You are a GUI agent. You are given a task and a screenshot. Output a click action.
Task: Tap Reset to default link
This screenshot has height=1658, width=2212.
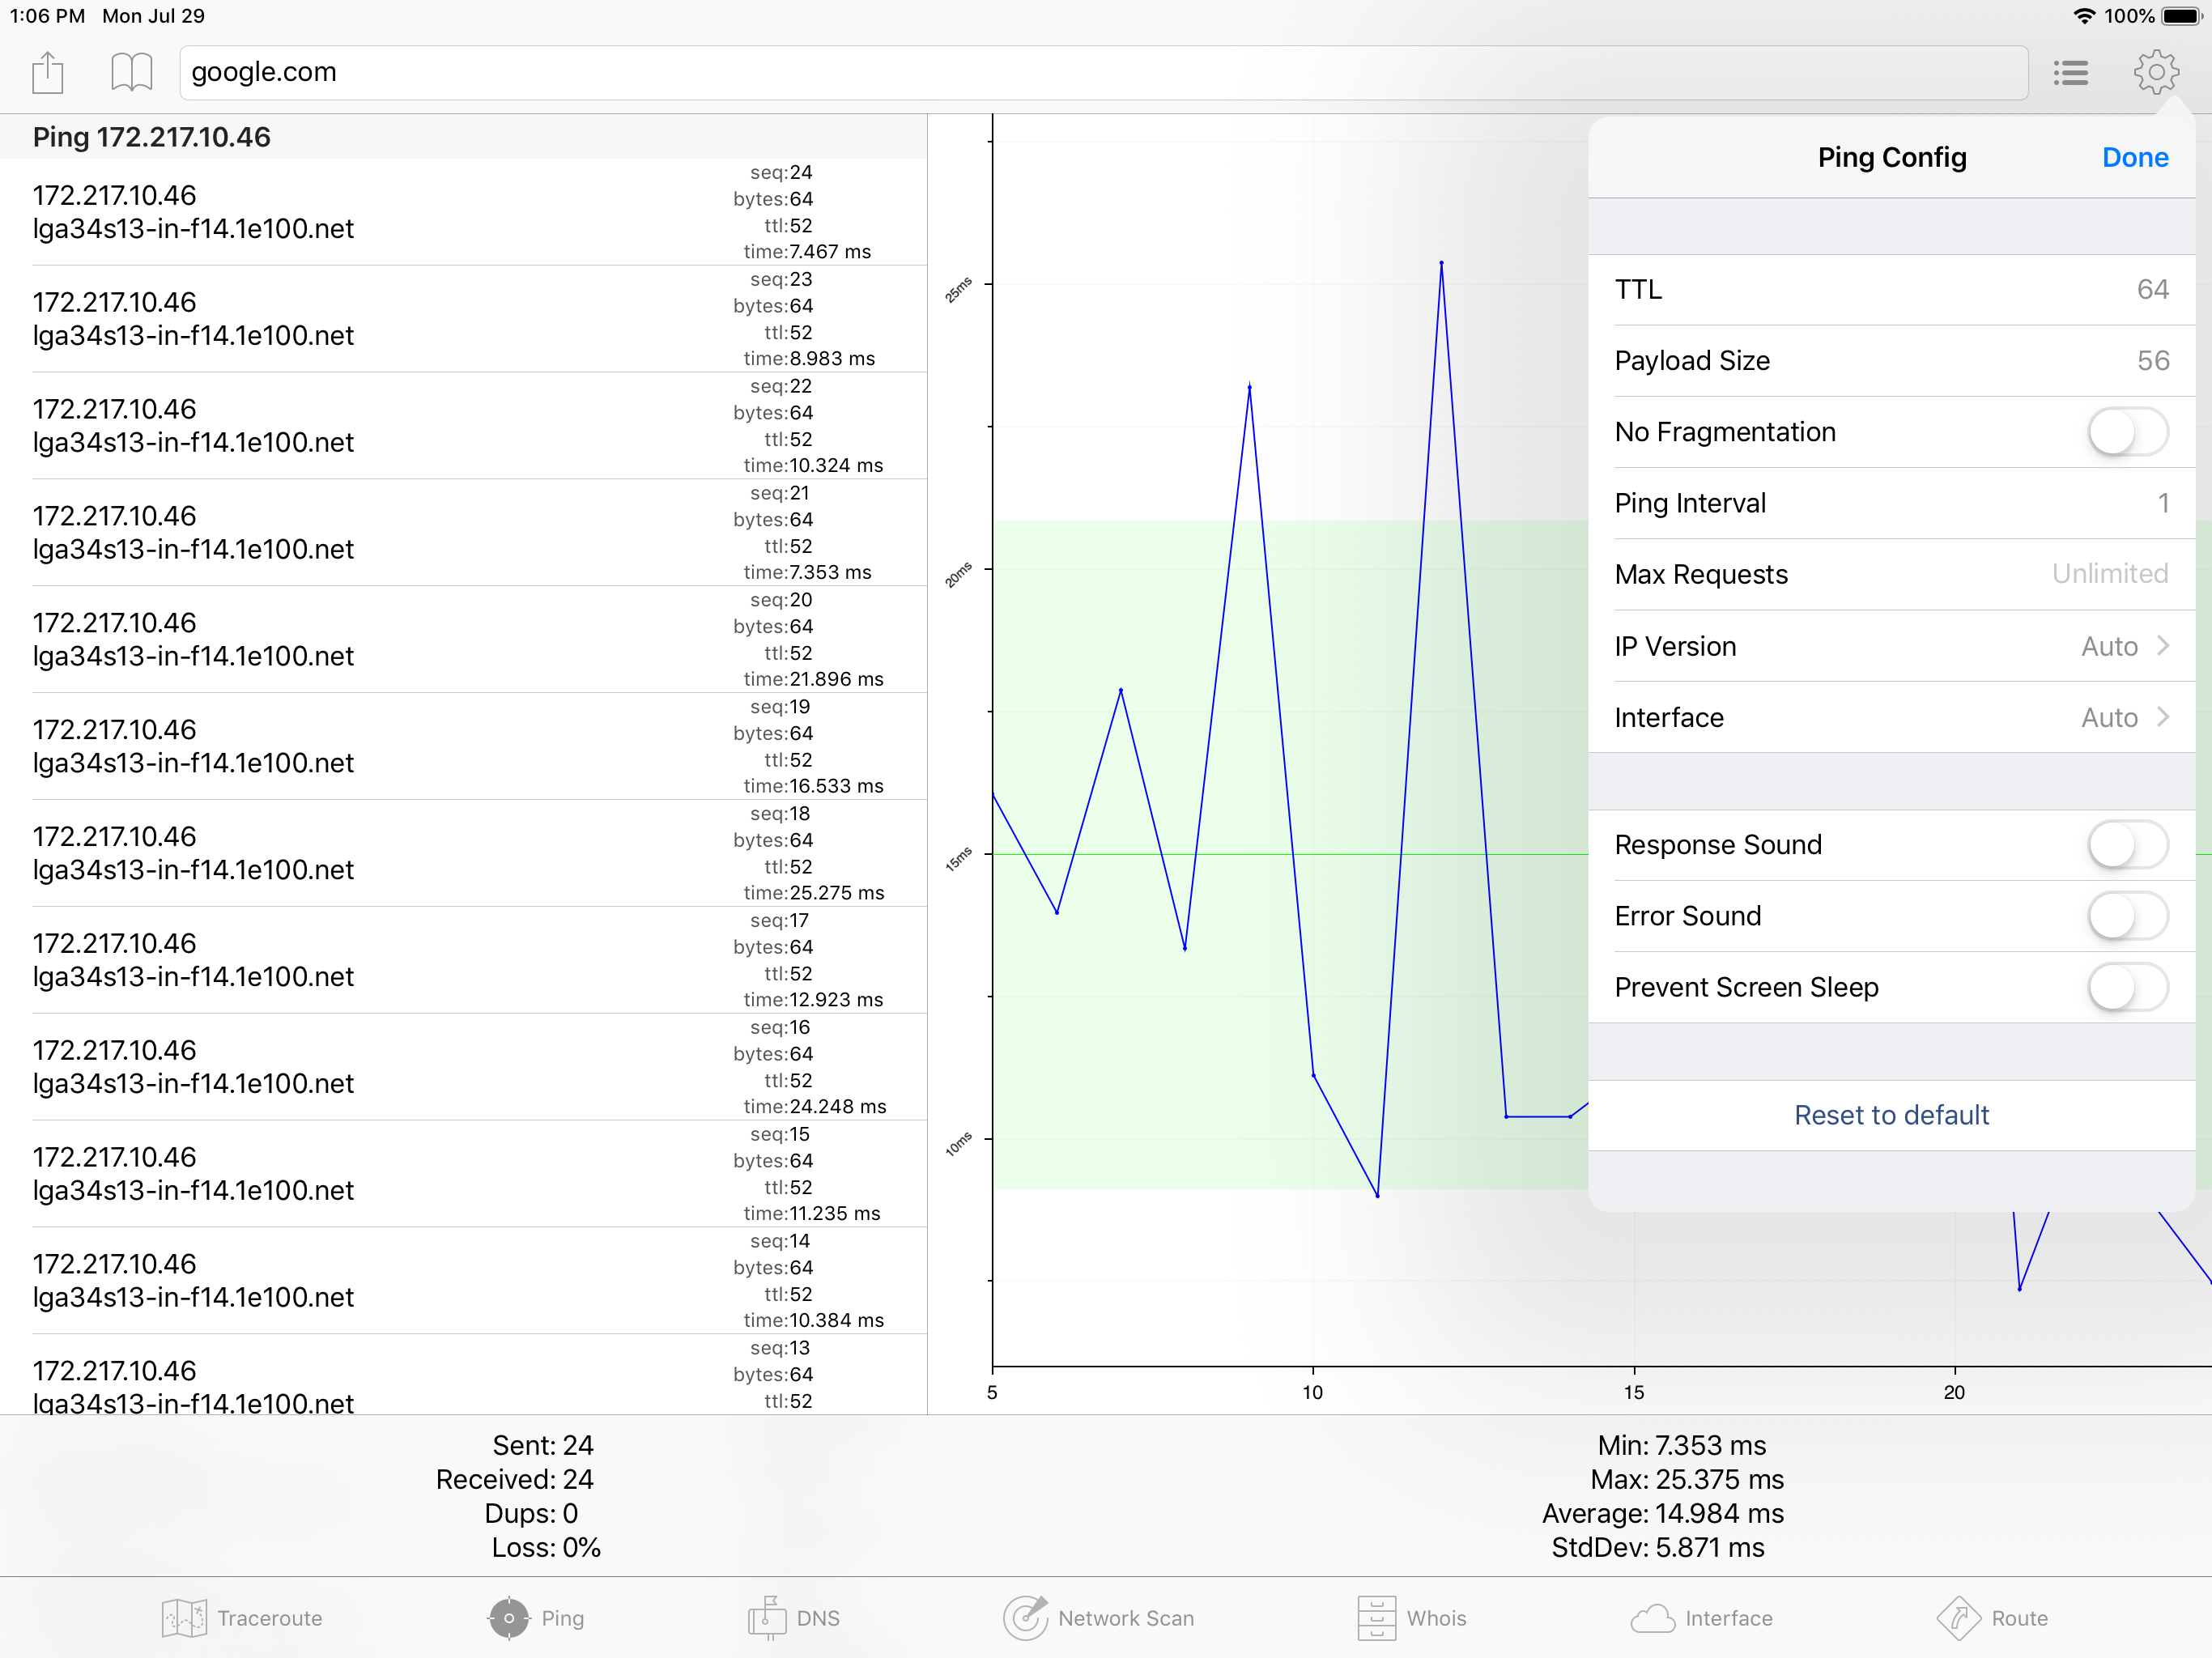click(1891, 1115)
